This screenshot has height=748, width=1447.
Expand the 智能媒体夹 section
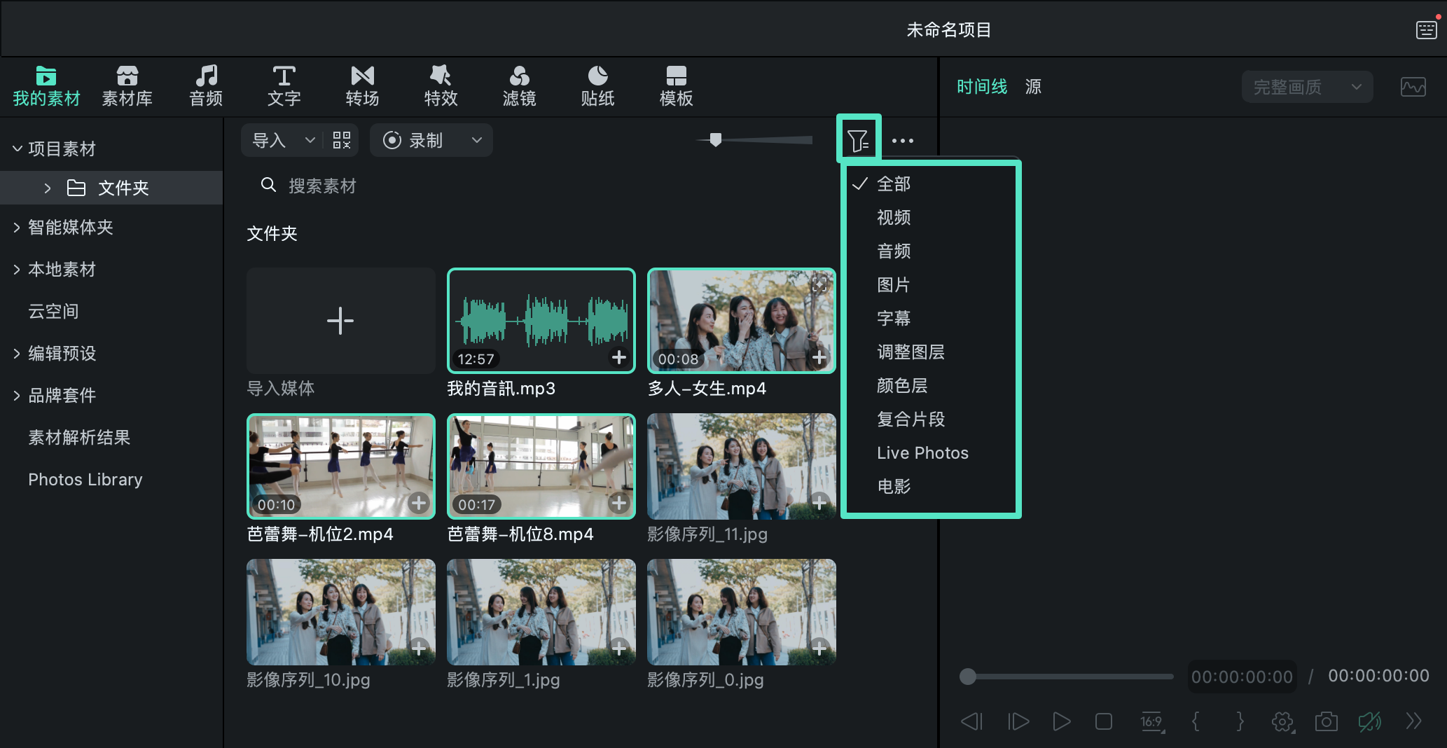(x=17, y=227)
